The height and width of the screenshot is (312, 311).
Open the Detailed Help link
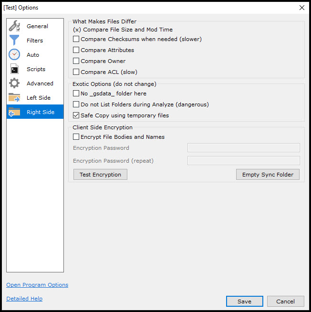tap(24, 299)
